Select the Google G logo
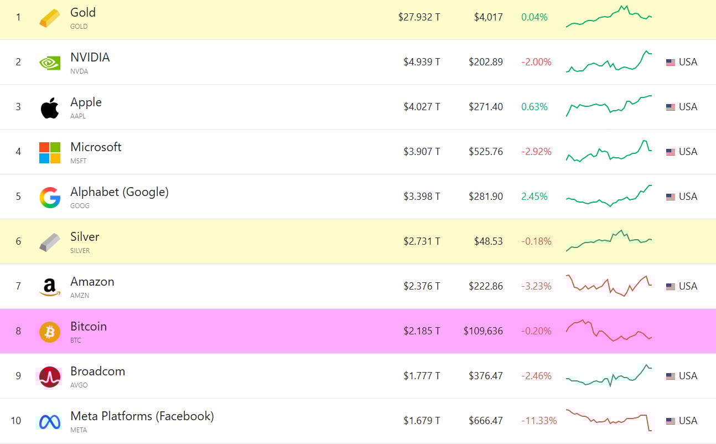This screenshot has height=444, width=716. click(49, 197)
